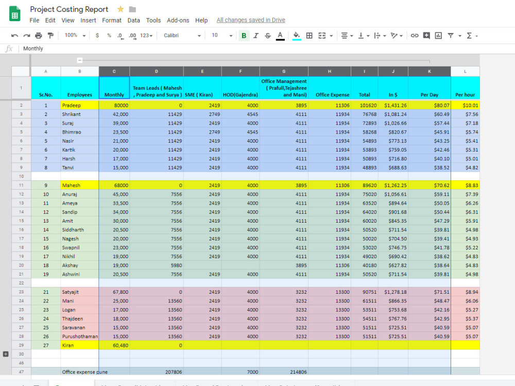Expand hidden rows plus button near row 30
The image size is (515, 386).
tap(6, 354)
